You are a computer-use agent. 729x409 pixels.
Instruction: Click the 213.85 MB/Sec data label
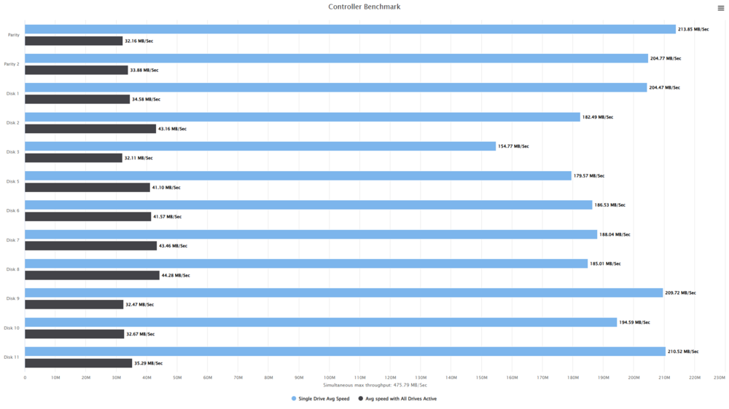click(x=693, y=29)
